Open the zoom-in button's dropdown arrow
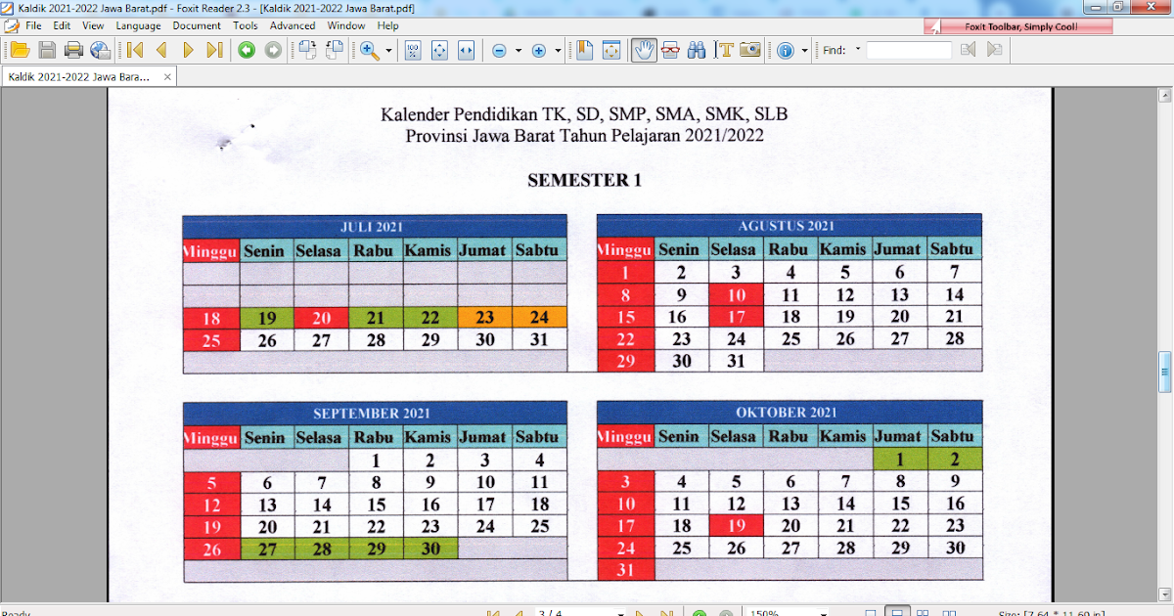The height and width of the screenshot is (616, 1174). point(557,49)
